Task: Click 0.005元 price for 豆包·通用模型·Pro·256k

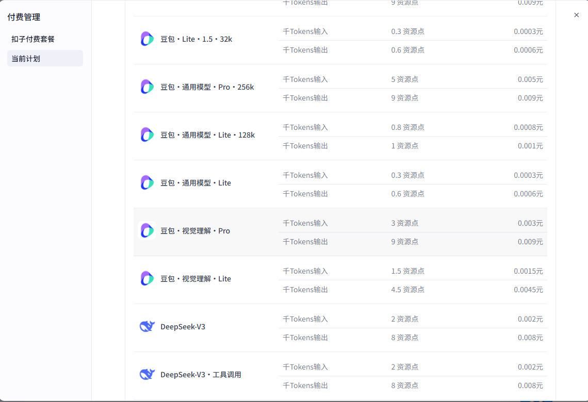Action: tap(530, 79)
